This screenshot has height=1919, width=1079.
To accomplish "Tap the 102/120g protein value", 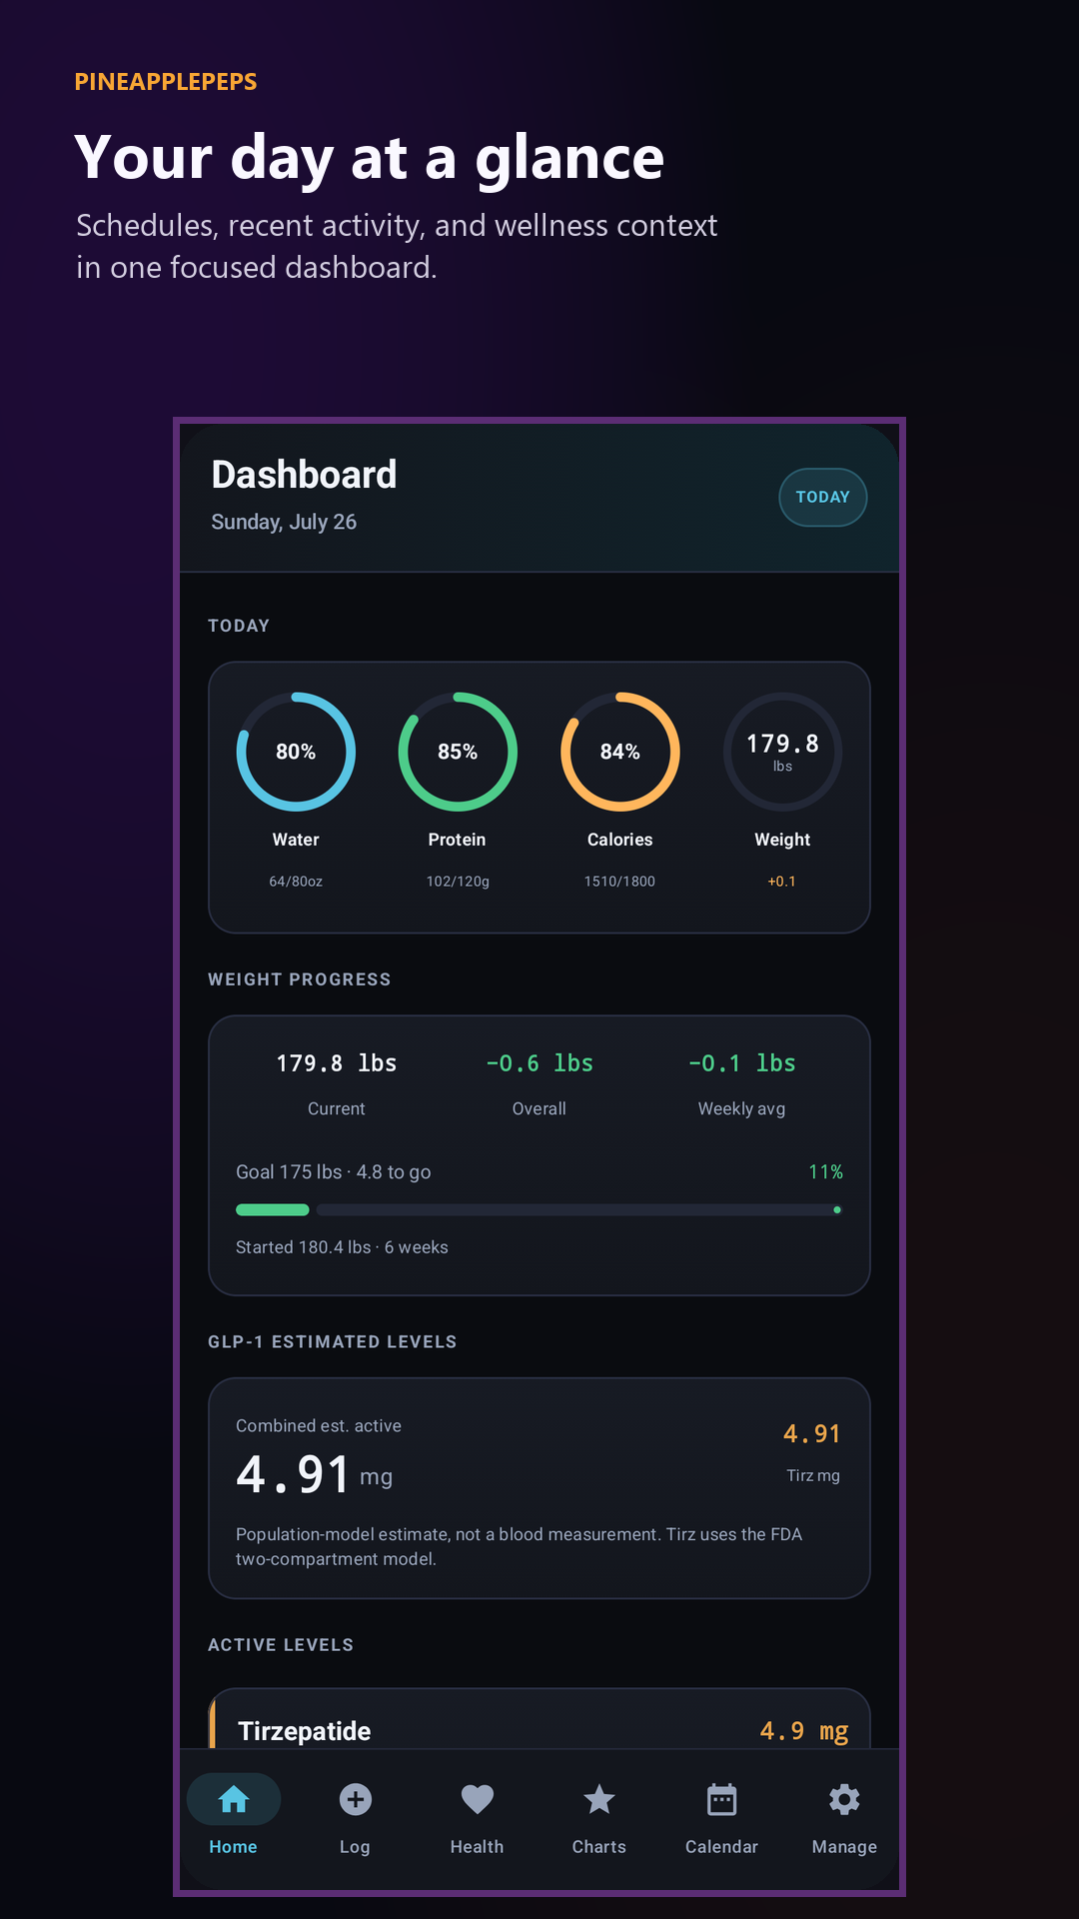I will point(458,882).
